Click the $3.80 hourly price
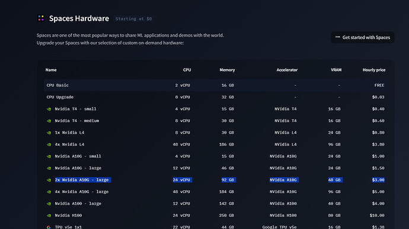 tap(378, 144)
